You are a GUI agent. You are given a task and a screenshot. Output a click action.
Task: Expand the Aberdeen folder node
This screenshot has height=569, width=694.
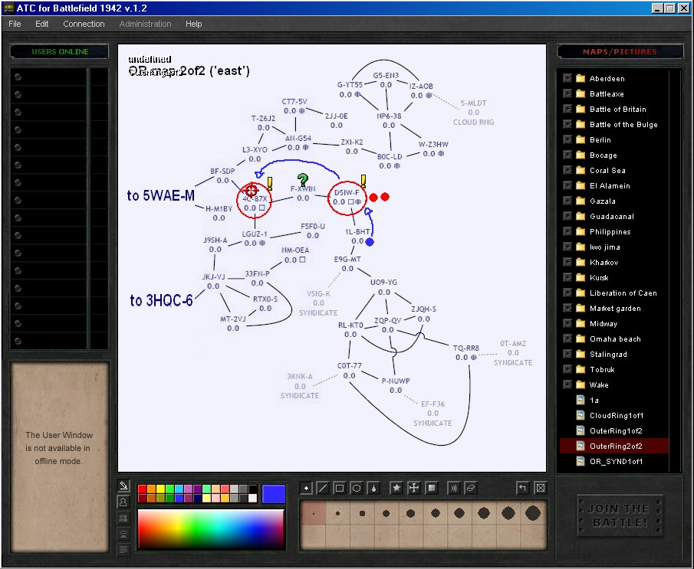point(567,78)
